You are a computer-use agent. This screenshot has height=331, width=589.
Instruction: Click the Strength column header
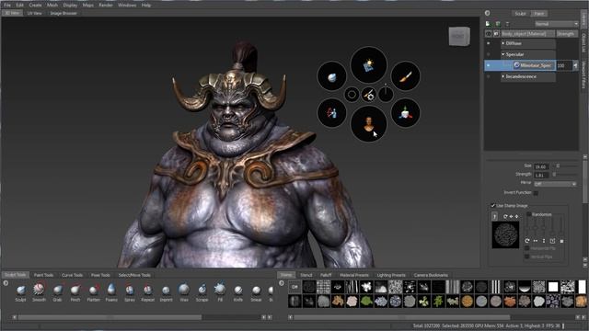click(566, 34)
